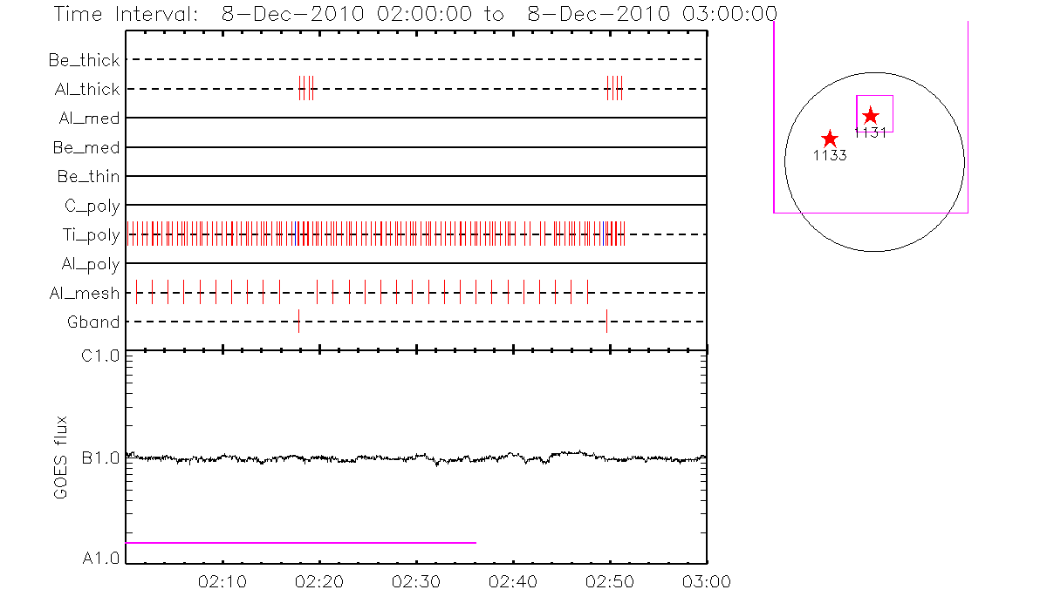Click the Time Interval title text
Viewport: 1047px width, 610px height.
(x=414, y=14)
